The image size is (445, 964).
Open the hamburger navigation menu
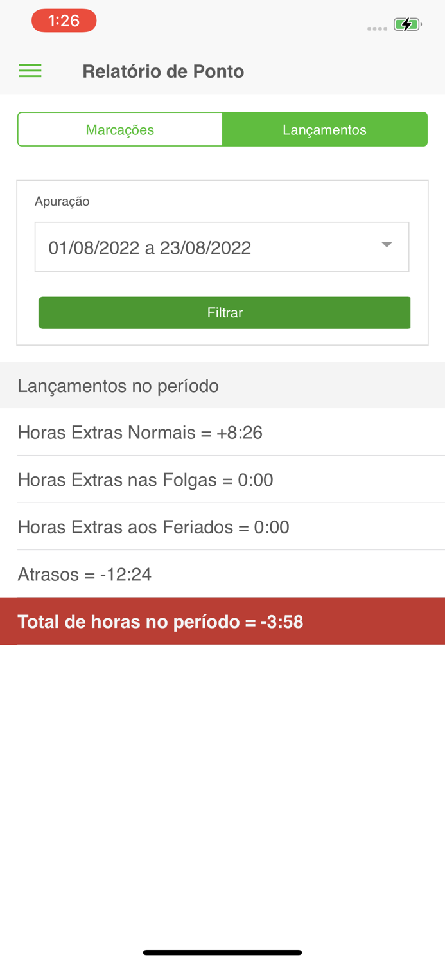(30, 70)
